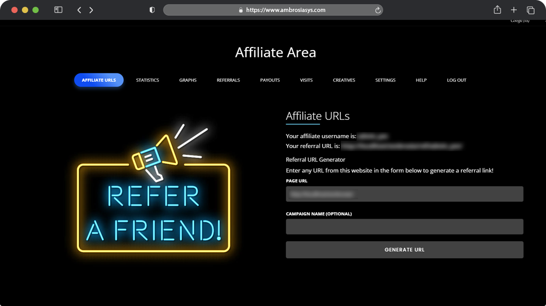Screen dimensions: 546x306
Task: Select the Affiliate URLs tab
Action: coord(99,80)
